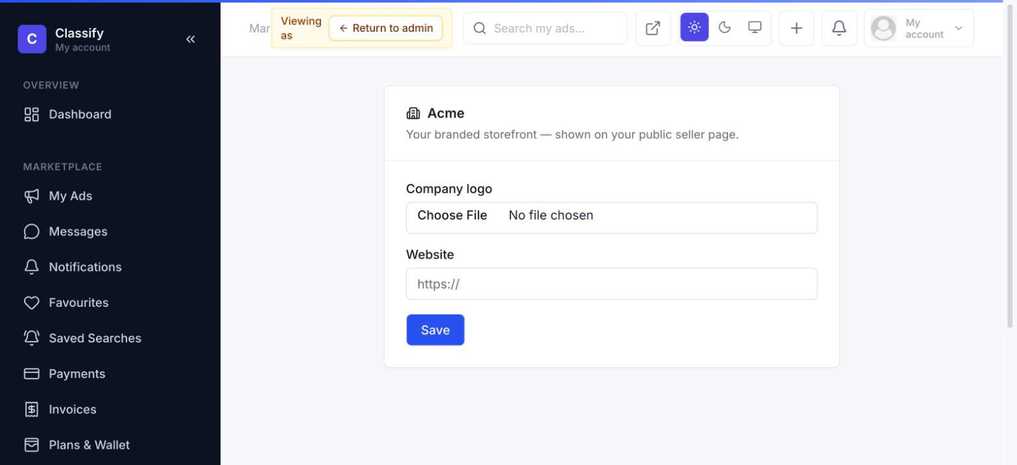Click the Classify logo icon
The width and height of the screenshot is (1017, 465).
click(32, 39)
